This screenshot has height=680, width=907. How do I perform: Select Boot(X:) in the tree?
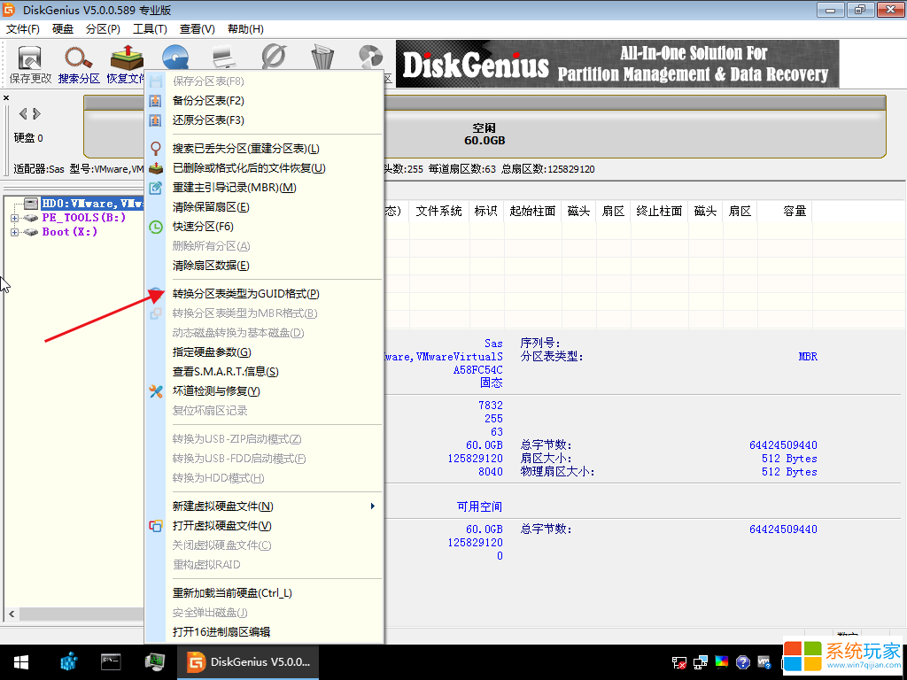tap(69, 231)
